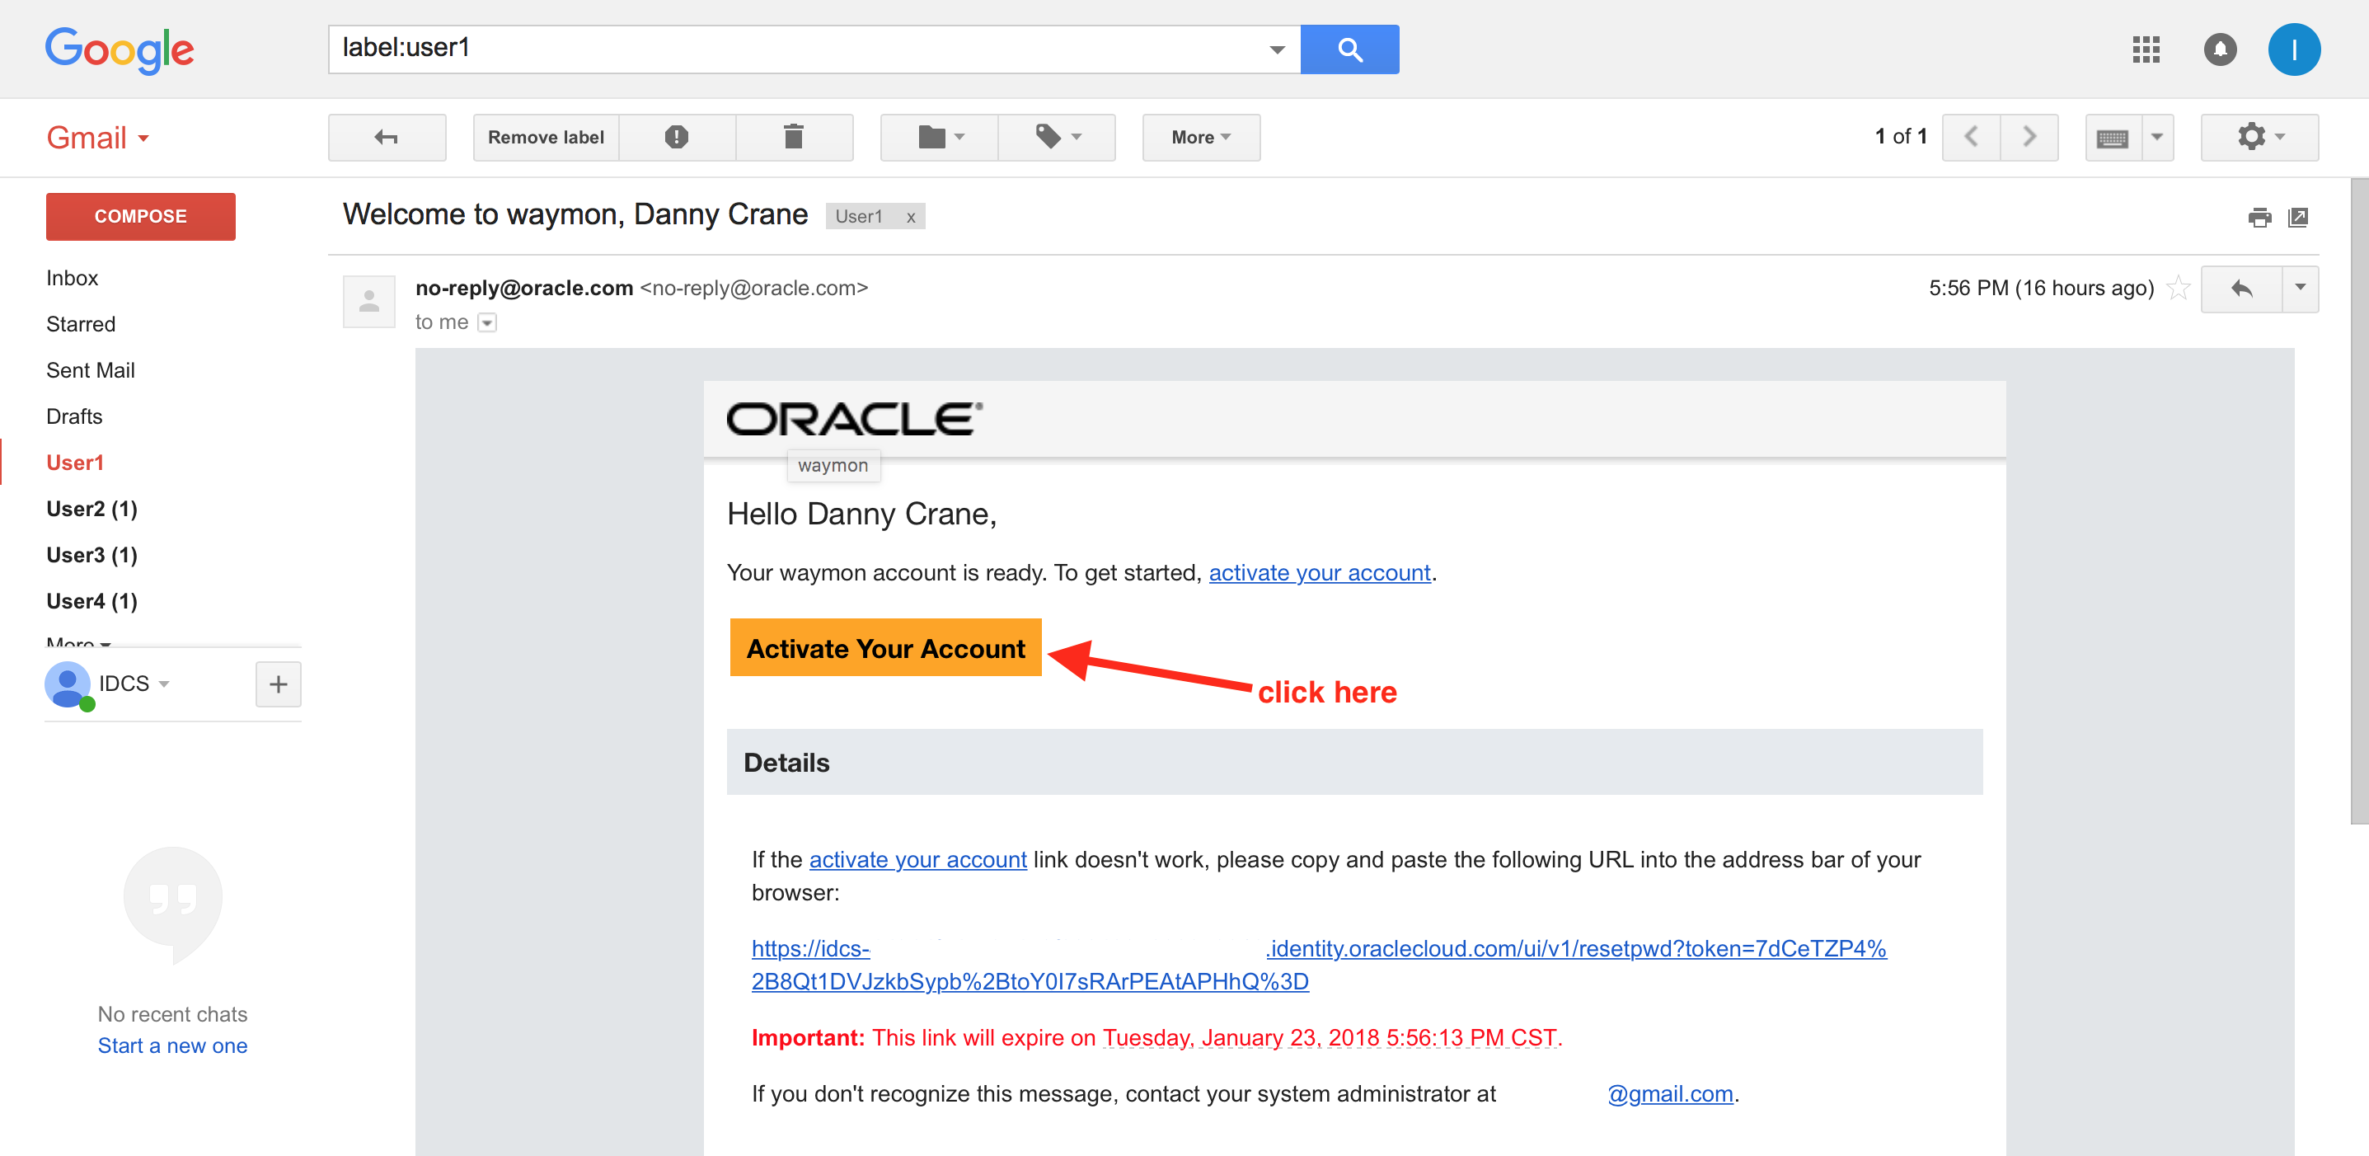This screenshot has height=1156, width=2369.
Task: Go to older message arrow
Action: [2029, 137]
